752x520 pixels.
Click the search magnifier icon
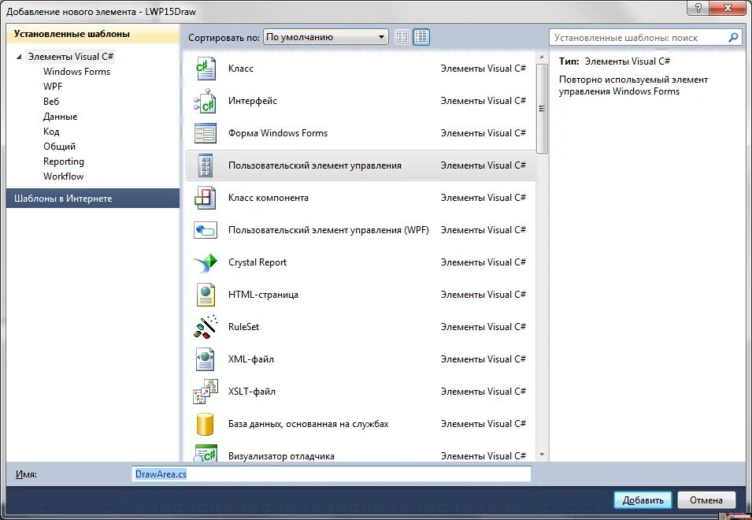(x=733, y=37)
